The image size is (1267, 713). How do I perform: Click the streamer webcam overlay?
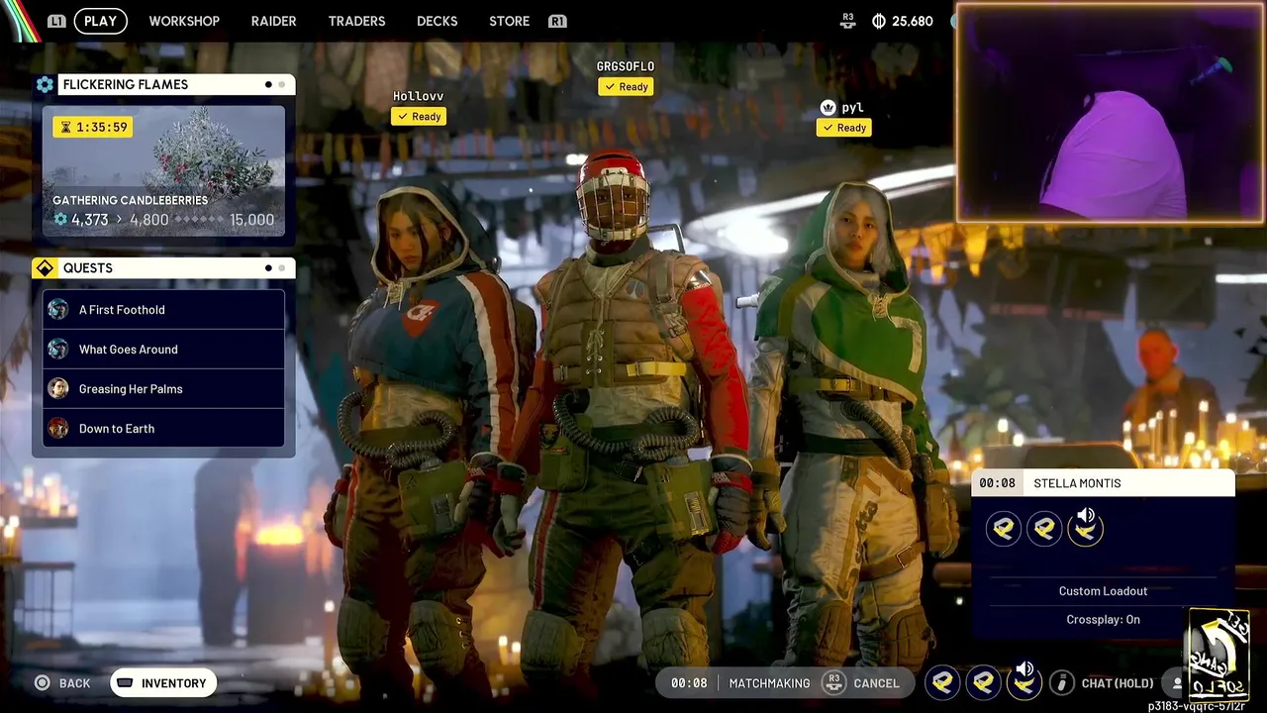click(1110, 112)
